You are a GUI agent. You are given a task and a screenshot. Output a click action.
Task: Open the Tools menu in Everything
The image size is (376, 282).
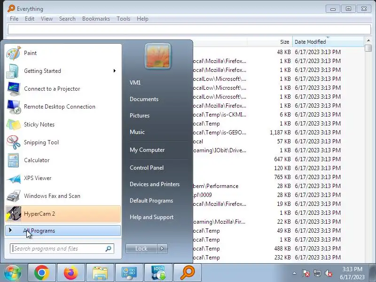point(123,19)
